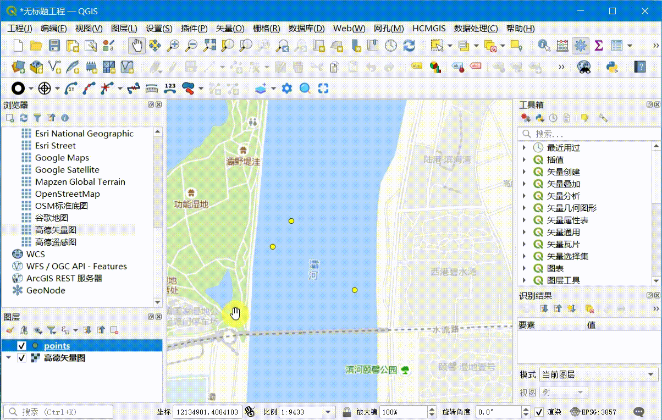662x420 pixels.
Task: Toggle the 渲染 render checkbox
Action: (539, 412)
